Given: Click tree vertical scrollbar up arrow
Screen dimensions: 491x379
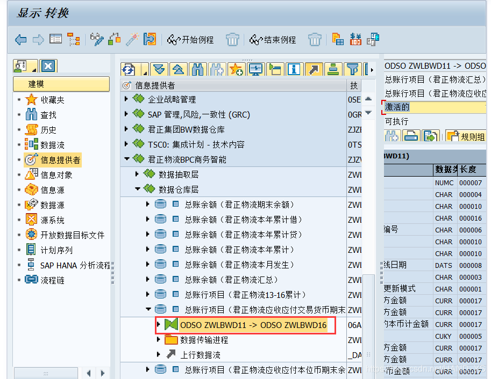Looking at the screenshot, I should click(x=368, y=99).
